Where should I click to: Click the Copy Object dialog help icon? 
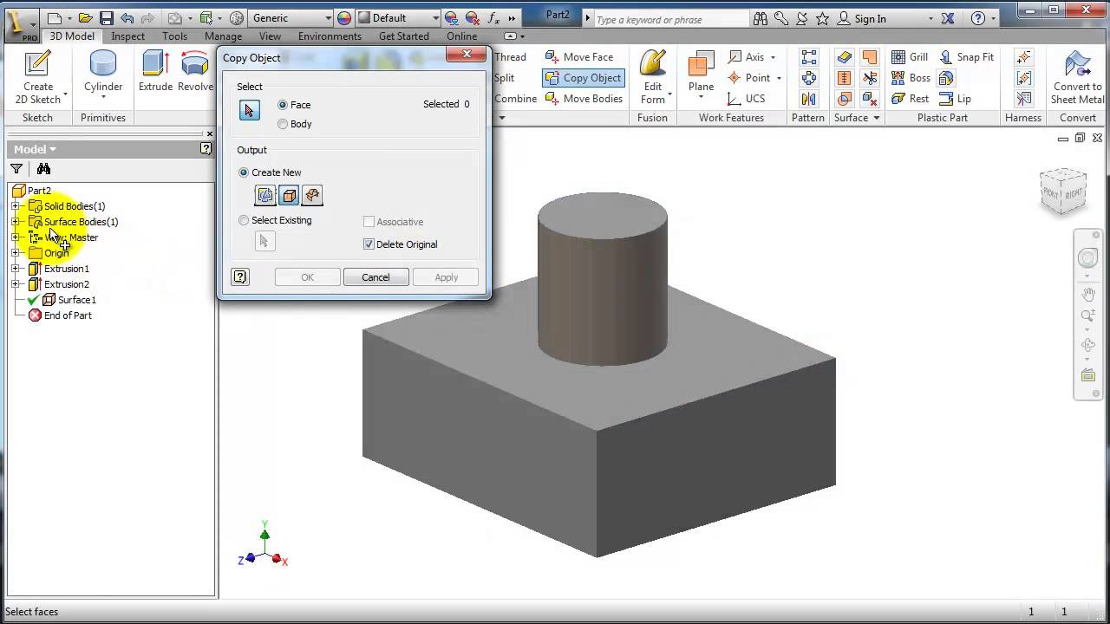point(240,277)
